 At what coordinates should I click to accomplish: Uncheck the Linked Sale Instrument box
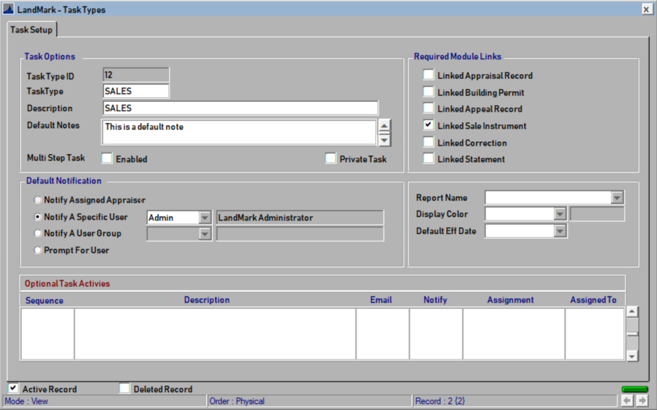coord(428,125)
